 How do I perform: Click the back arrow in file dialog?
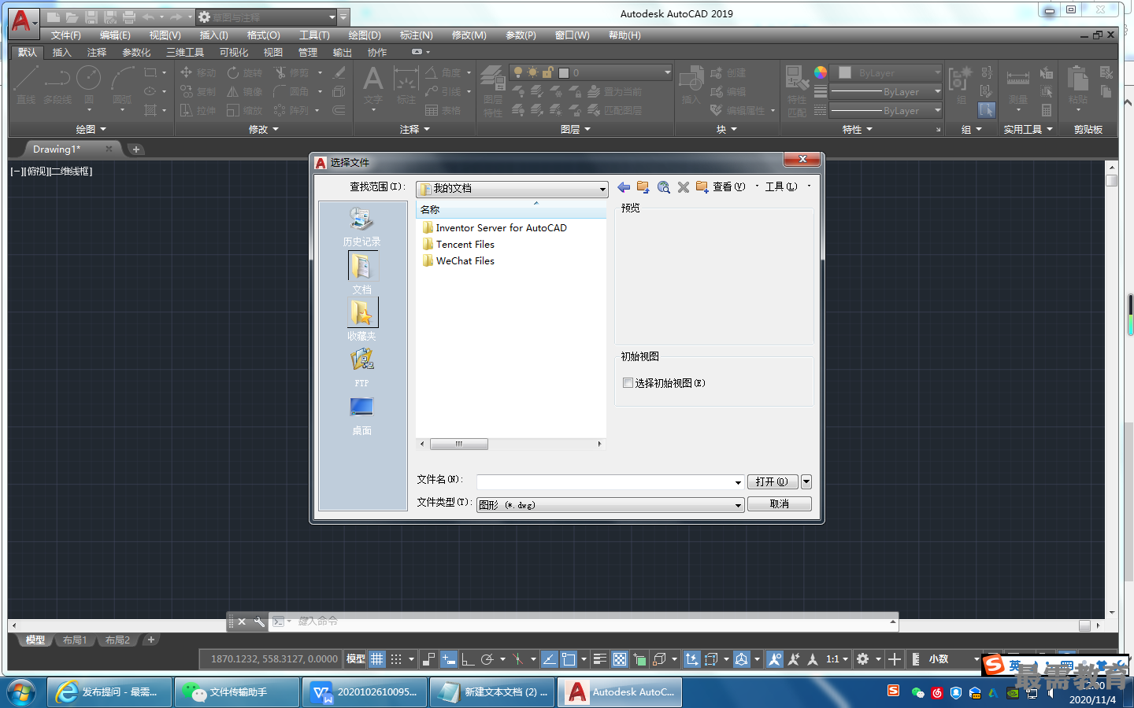point(624,187)
